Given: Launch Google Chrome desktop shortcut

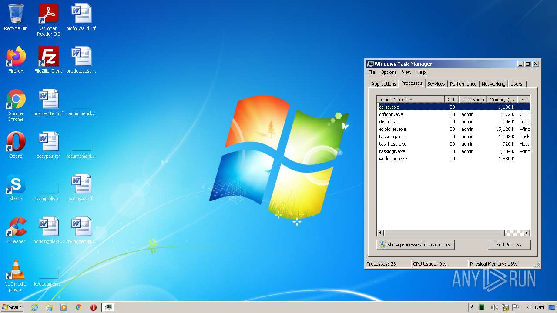Looking at the screenshot, I should click(16, 105).
